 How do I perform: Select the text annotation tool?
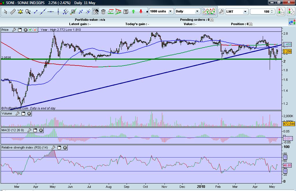(x=126, y=12)
